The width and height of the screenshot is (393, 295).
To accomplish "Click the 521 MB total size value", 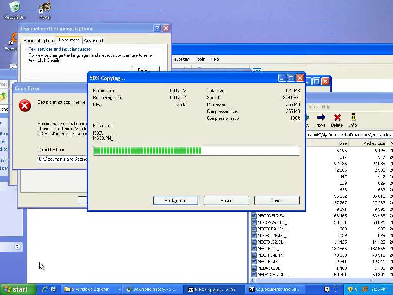I will pyautogui.click(x=293, y=90).
